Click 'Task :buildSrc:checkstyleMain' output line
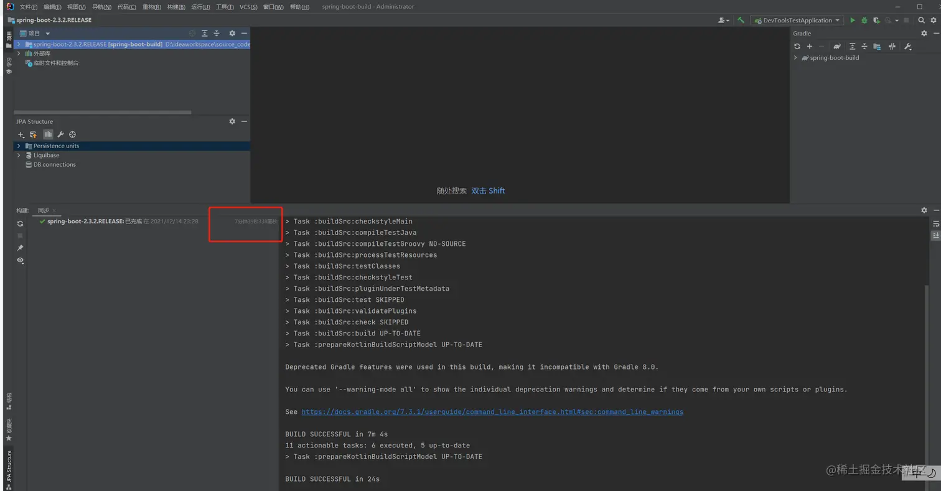This screenshot has height=491, width=941. click(349, 222)
